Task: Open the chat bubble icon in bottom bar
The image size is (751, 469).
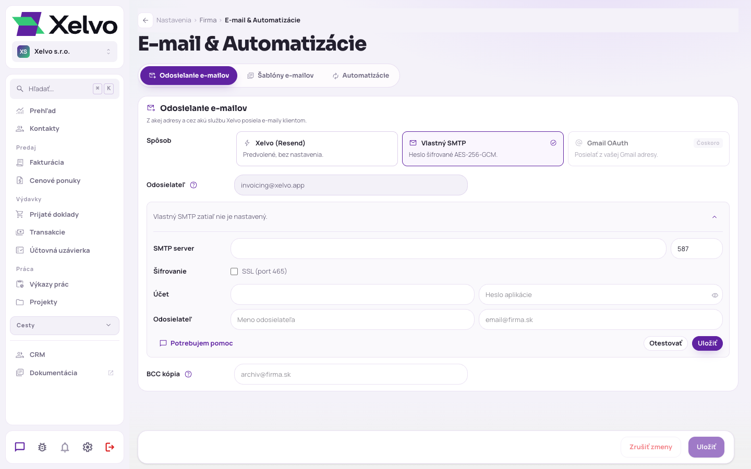Action: point(20,447)
